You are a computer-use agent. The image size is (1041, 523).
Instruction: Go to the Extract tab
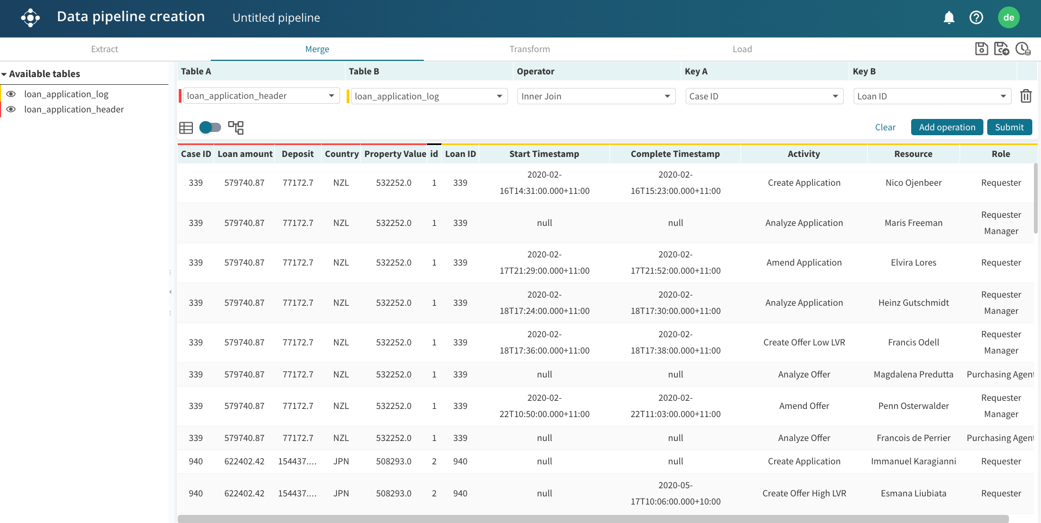(x=104, y=49)
